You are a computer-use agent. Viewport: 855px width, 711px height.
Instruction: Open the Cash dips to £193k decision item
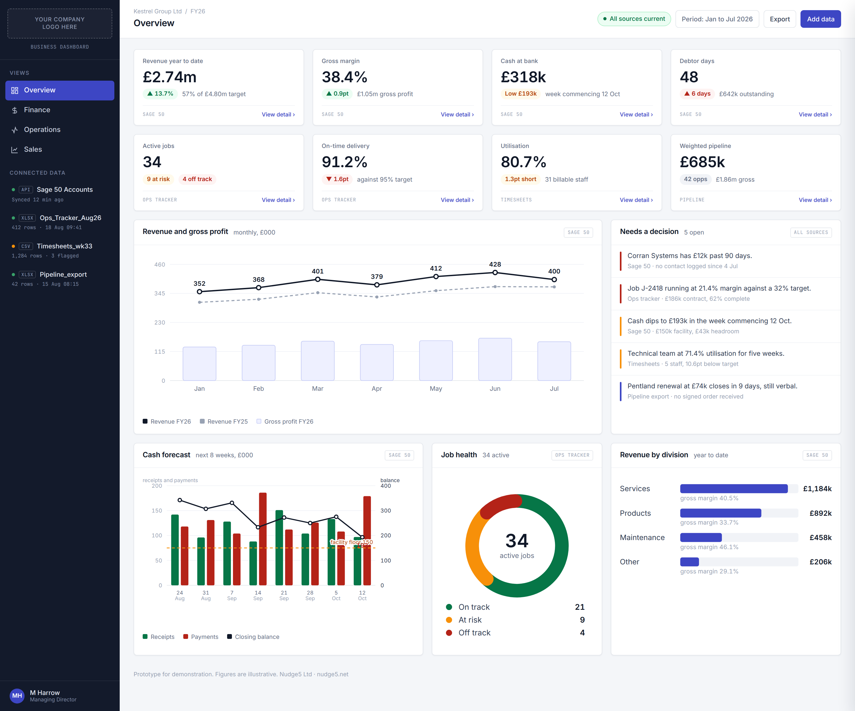pyautogui.click(x=725, y=326)
